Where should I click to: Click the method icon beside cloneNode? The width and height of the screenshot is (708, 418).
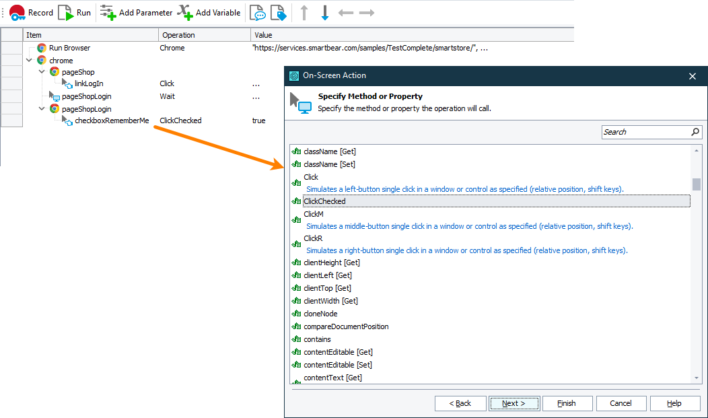(x=296, y=313)
